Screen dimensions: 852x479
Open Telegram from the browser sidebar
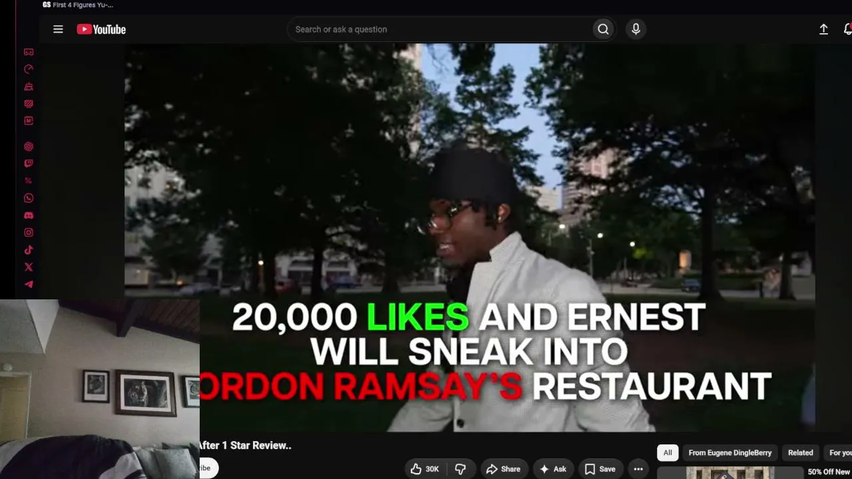(29, 285)
